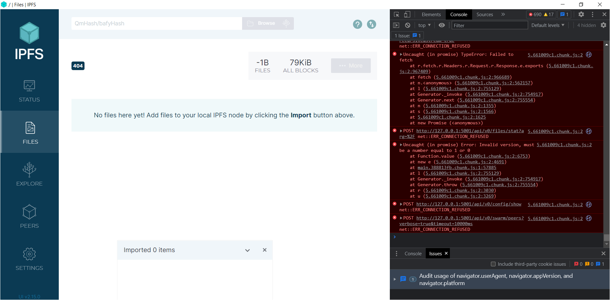Toggle the device emulation icon in DevTools

(x=407, y=14)
